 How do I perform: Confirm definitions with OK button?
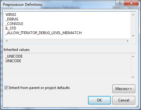tap(99, 100)
